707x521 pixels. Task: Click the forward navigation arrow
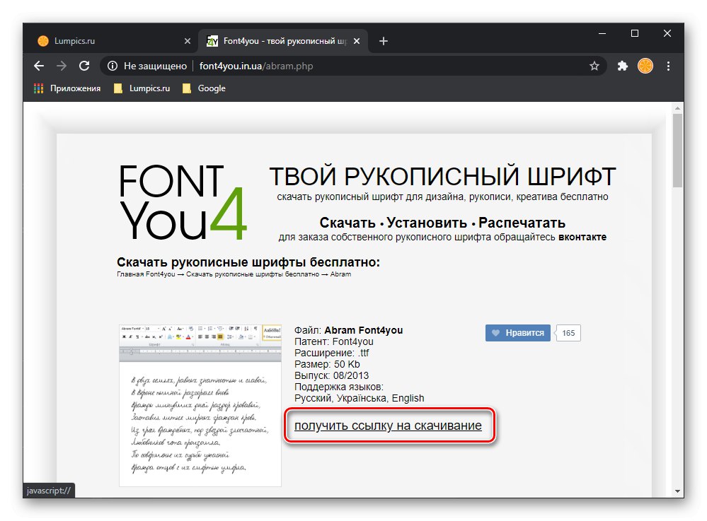62,66
